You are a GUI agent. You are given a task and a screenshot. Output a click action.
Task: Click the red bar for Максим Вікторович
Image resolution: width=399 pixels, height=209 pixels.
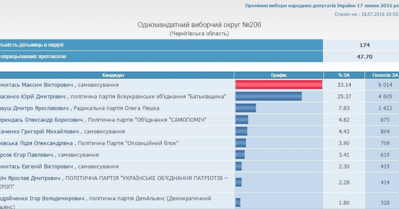pos(279,85)
